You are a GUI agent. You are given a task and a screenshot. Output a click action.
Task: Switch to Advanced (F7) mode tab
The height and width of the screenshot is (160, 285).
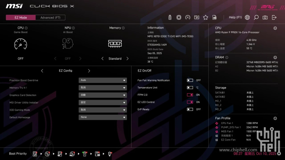[x=50, y=18]
